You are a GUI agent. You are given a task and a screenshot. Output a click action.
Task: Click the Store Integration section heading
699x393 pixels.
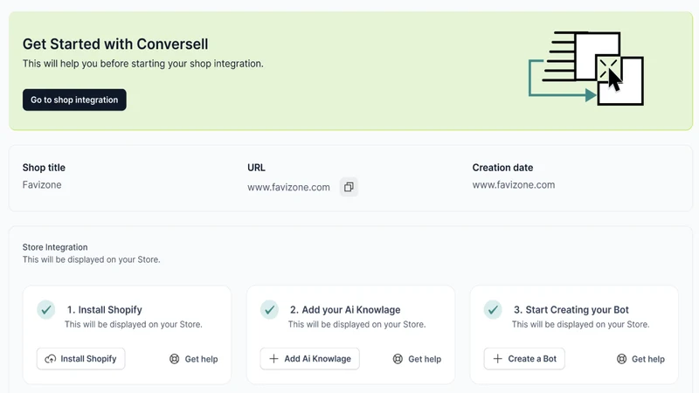coord(55,247)
